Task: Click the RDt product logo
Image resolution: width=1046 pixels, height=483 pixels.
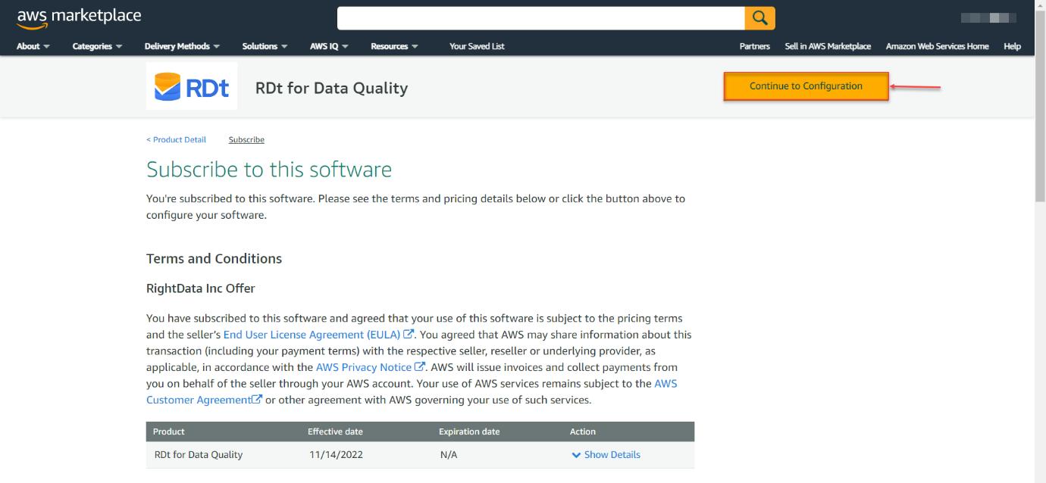Action: [192, 86]
